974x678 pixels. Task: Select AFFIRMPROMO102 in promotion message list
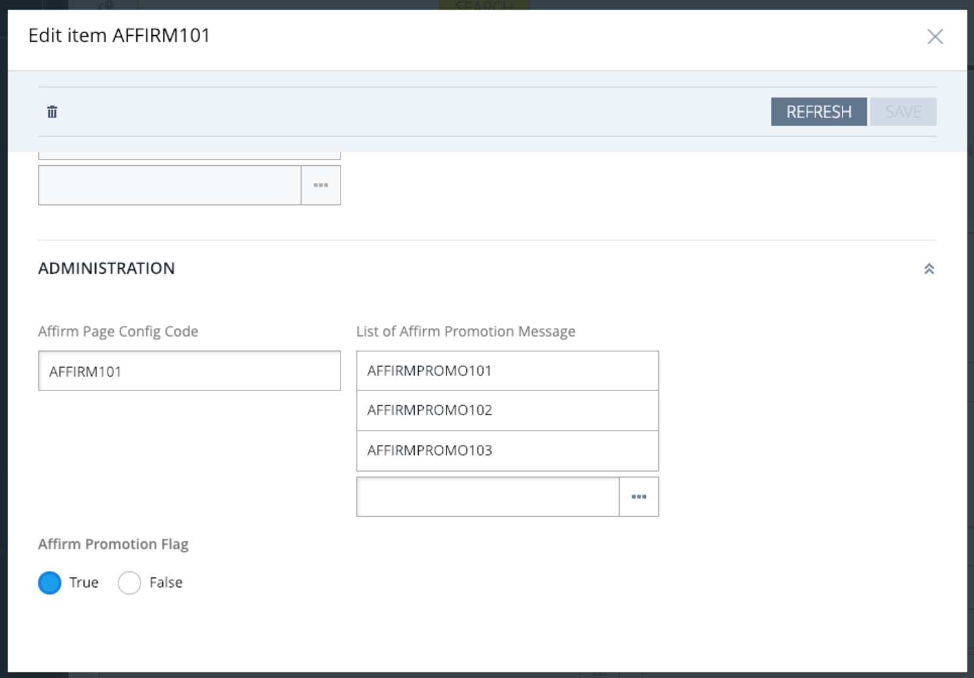507,411
